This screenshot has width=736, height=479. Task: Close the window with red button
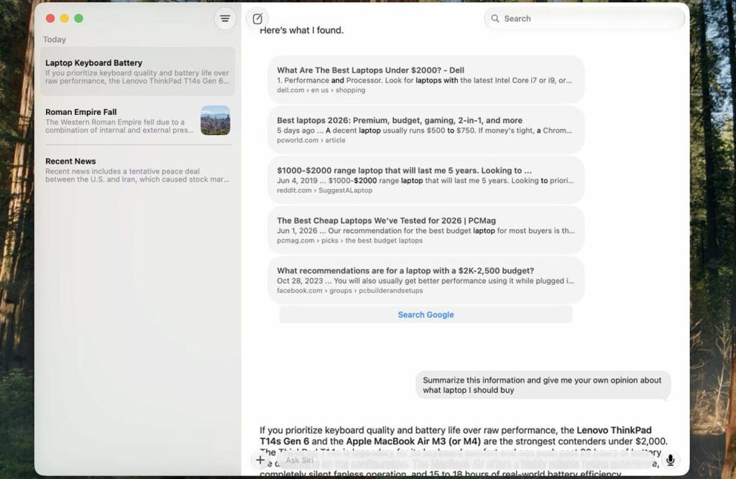click(50, 18)
